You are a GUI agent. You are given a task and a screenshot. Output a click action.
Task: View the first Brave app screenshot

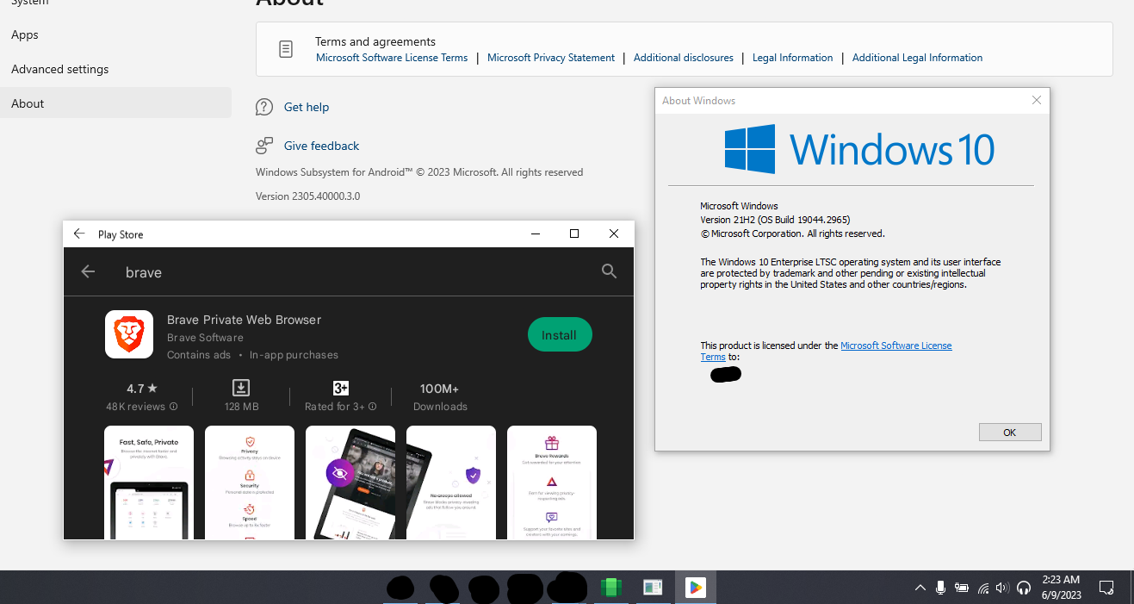pos(148,483)
